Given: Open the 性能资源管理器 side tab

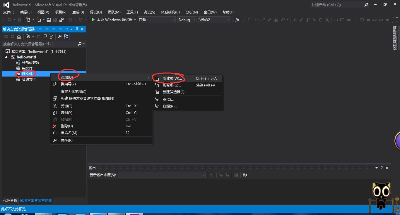Looking at the screenshot, I should pos(395,38).
